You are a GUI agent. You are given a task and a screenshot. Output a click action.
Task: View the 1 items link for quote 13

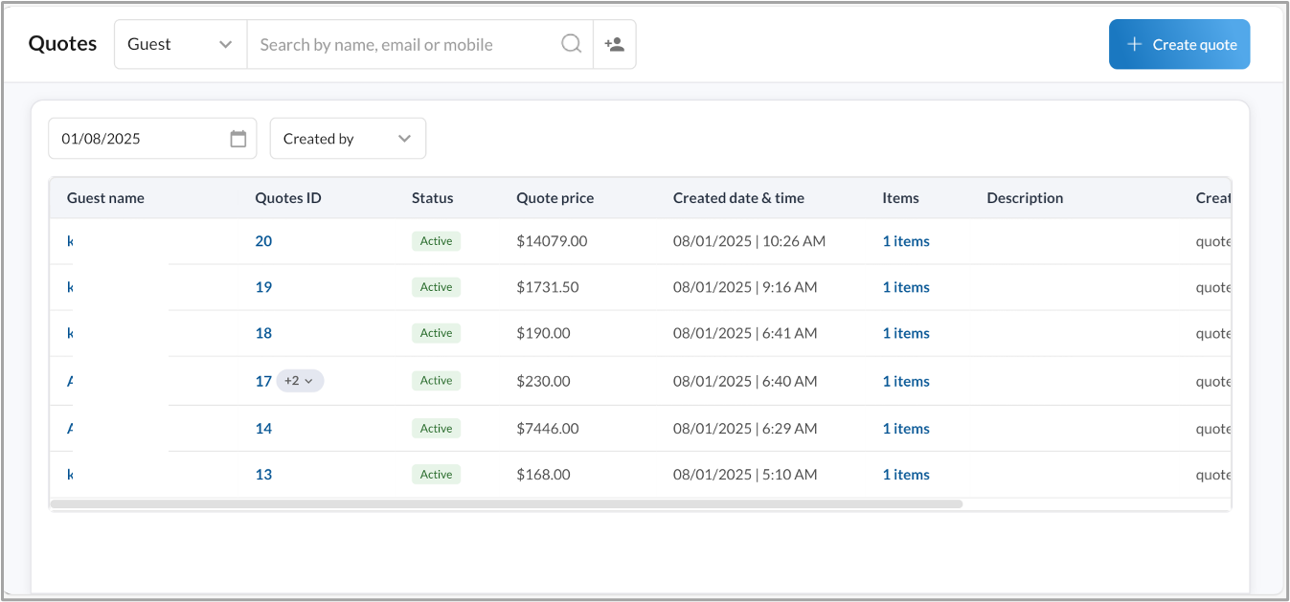(906, 475)
